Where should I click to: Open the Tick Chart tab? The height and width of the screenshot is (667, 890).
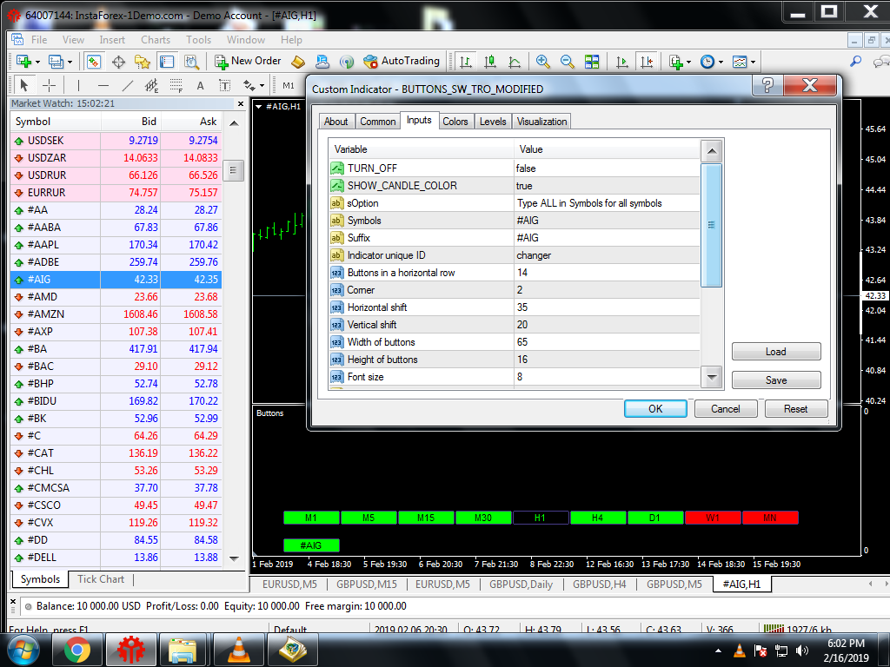click(x=101, y=579)
